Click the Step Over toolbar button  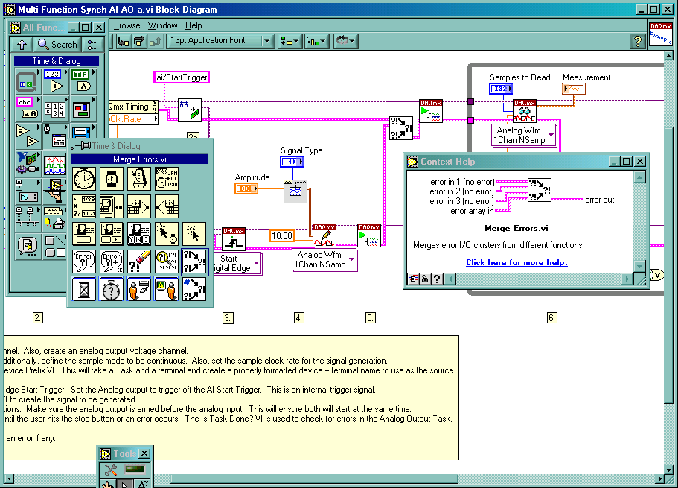point(139,42)
